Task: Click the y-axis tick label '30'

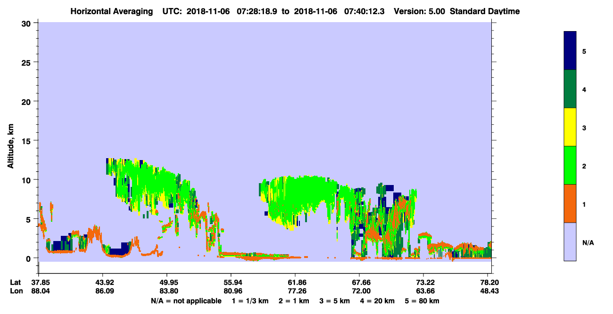Action: pos(27,23)
